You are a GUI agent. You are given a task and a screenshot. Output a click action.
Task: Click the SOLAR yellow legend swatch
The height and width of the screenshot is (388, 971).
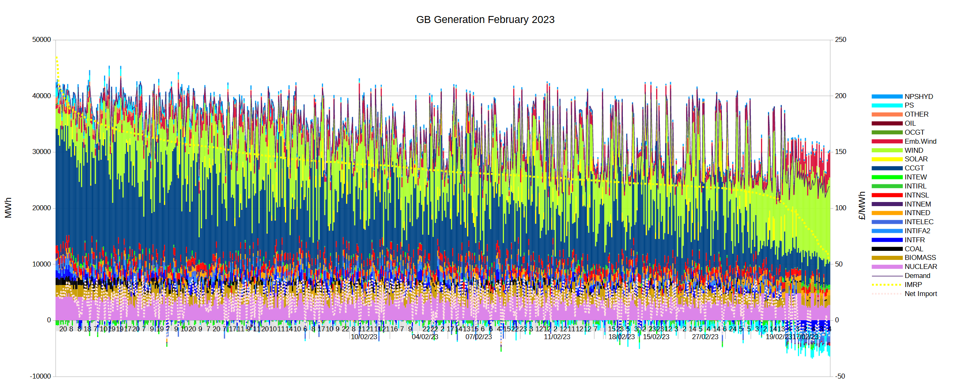pos(887,159)
